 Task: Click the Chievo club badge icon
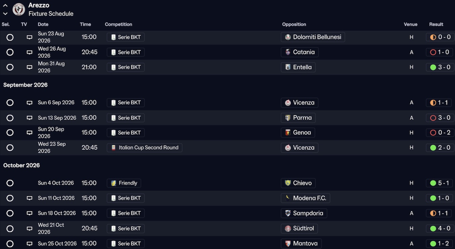click(x=288, y=183)
